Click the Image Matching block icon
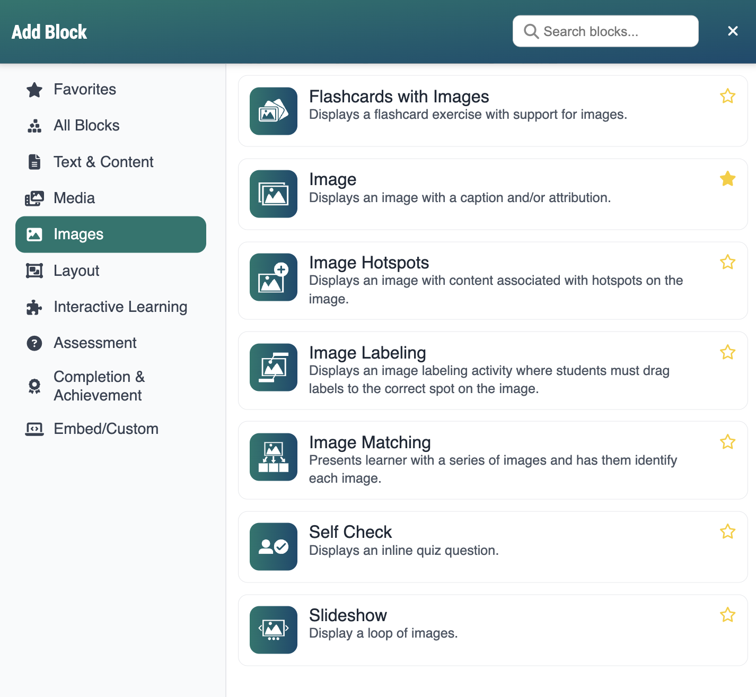The height and width of the screenshot is (697, 756). [x=274, y=457]
